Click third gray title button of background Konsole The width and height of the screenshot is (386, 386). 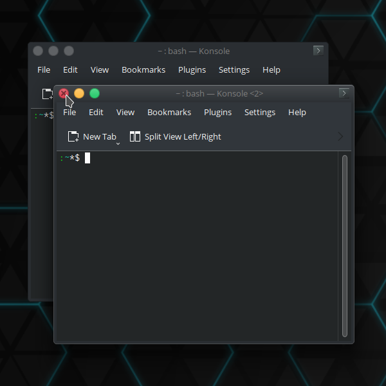(x=69, y=51)
